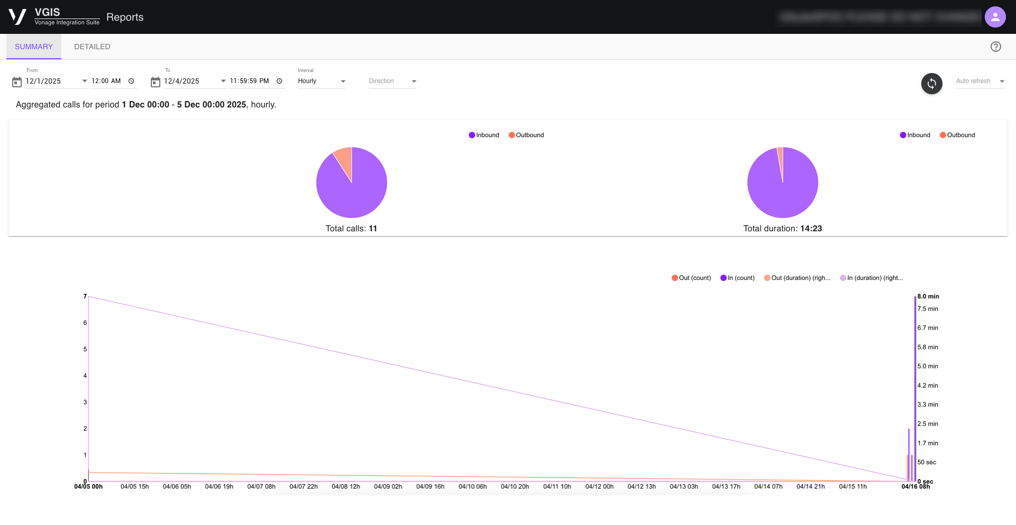
Task: Open the help question mark icon
Action: click(x=995, y=47)
